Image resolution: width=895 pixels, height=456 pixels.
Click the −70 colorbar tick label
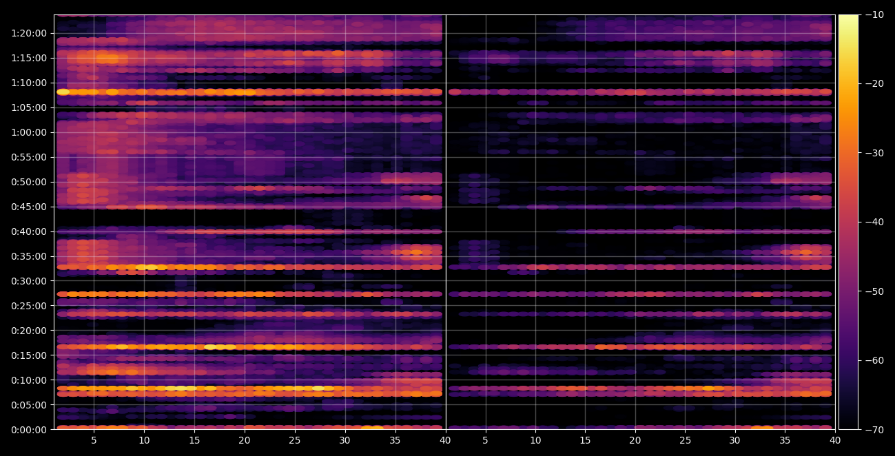874,430
